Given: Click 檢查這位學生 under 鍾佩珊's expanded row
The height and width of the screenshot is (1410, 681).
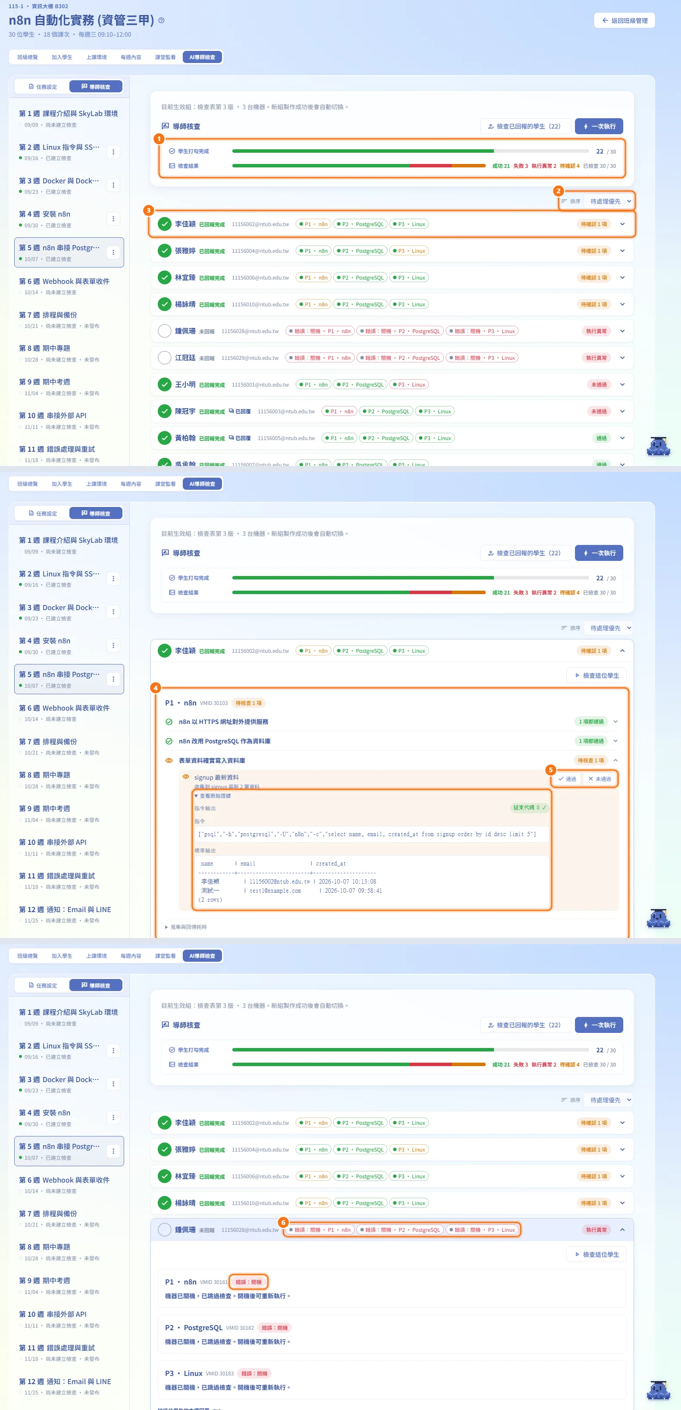Looking at the screenshot, I should tap(596, 1255).
